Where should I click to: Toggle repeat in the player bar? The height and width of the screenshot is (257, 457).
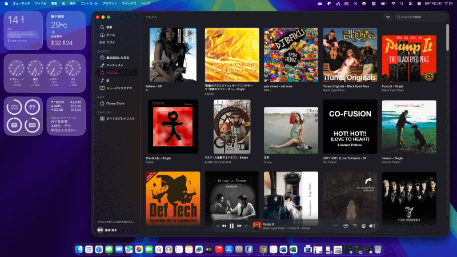tap(246, 226)
